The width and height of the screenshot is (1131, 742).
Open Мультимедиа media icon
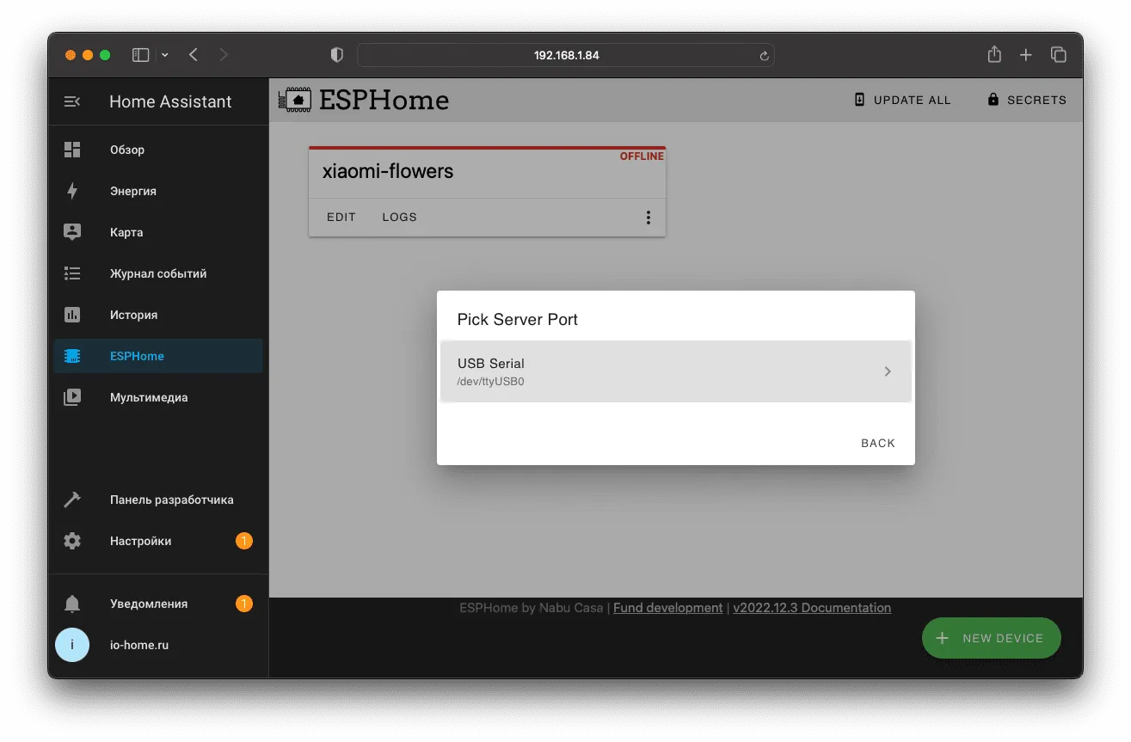click(x=72, y=397)
